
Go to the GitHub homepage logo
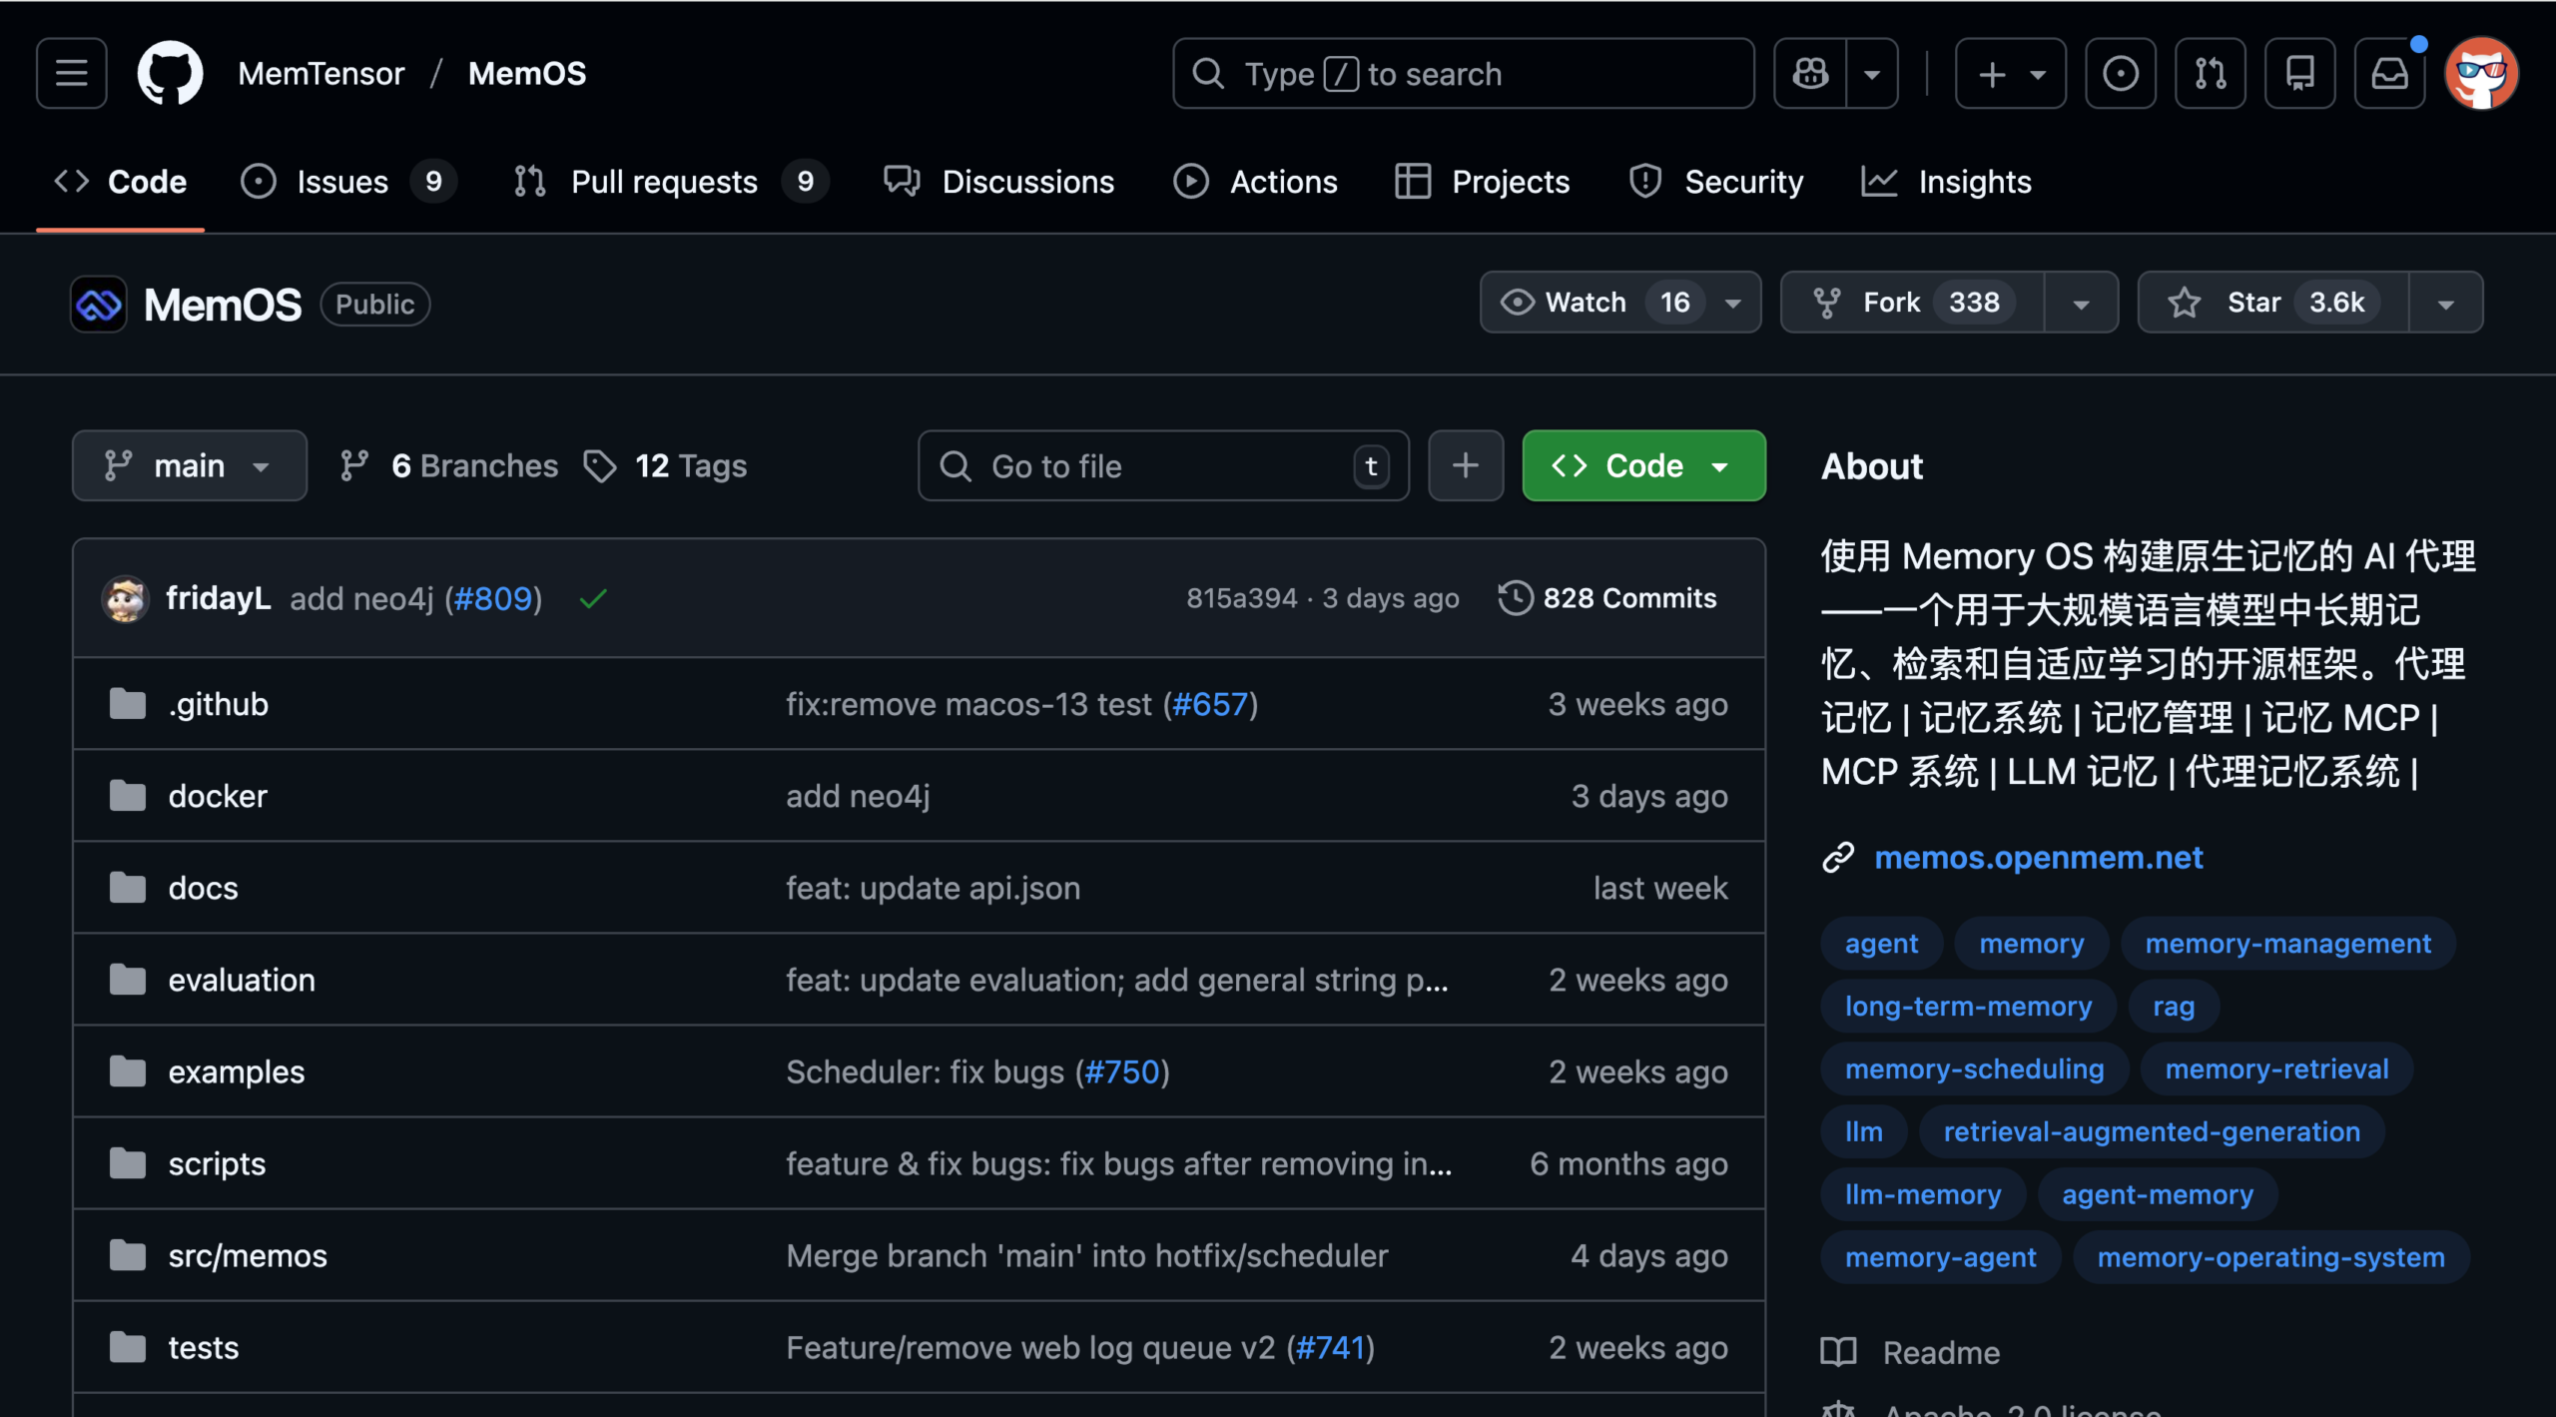point(170,73)
